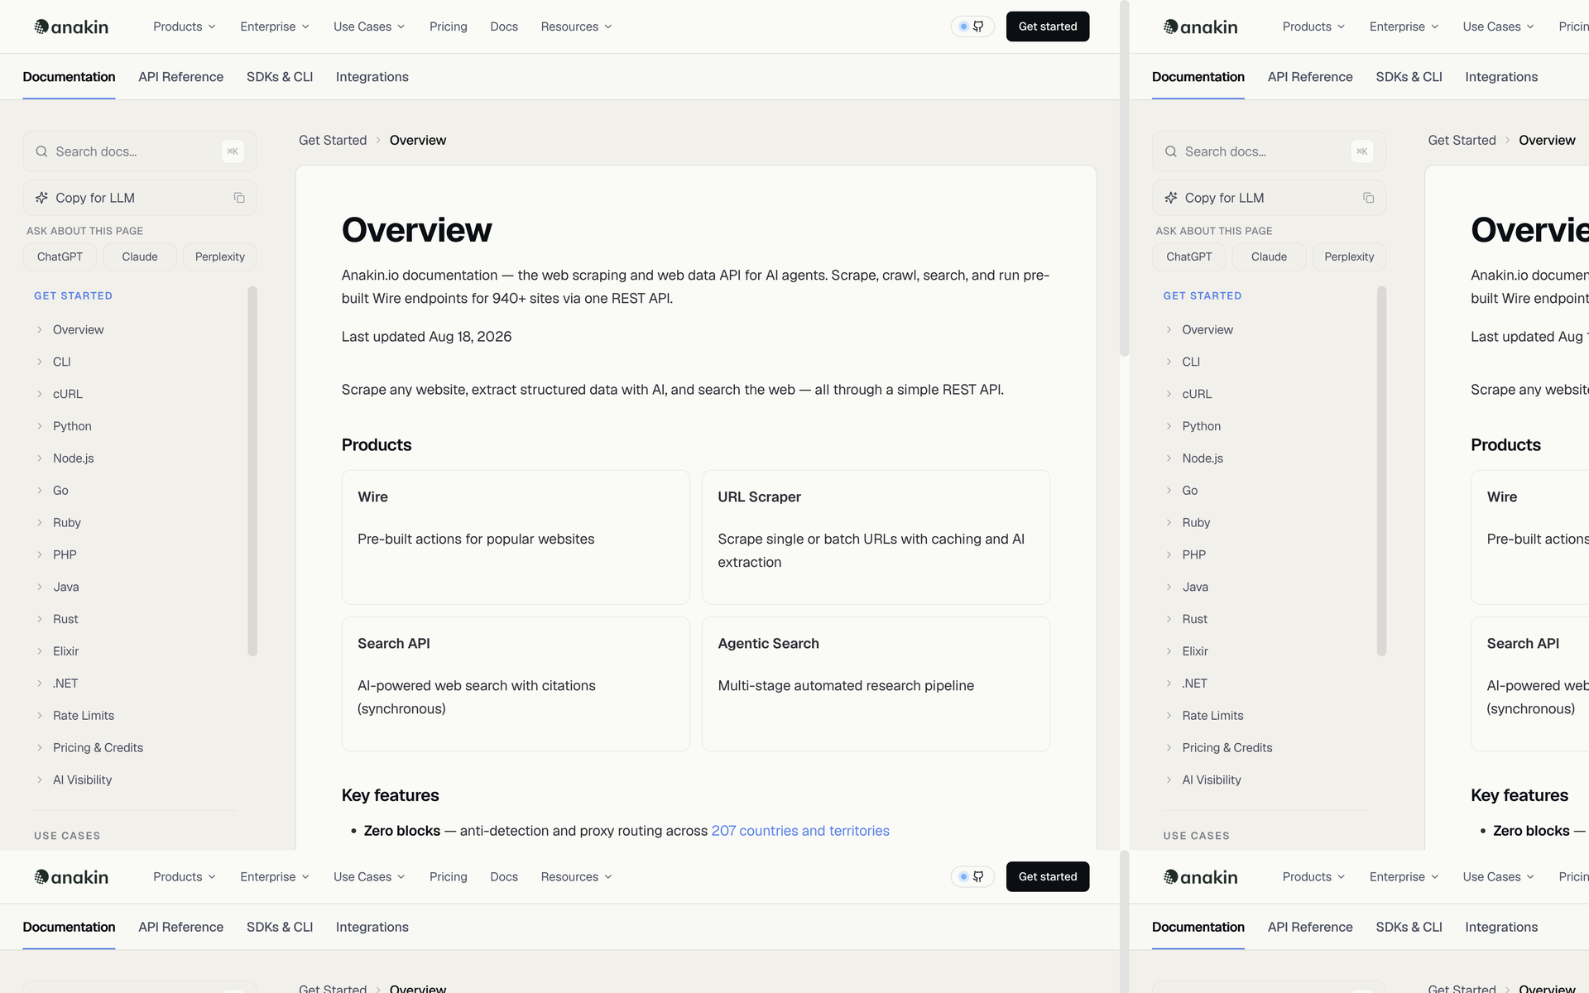
Task: Click the search magnifier icon in the top-right page
Action: coord(1171,151)
